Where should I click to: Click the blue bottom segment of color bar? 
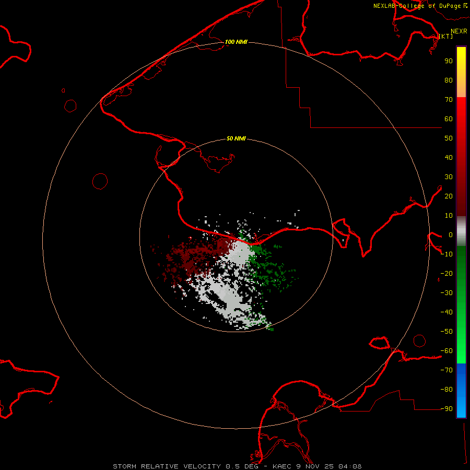(461, 391)
